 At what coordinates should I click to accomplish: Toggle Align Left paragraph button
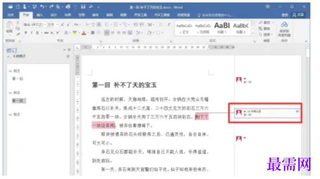coord(107,33)
